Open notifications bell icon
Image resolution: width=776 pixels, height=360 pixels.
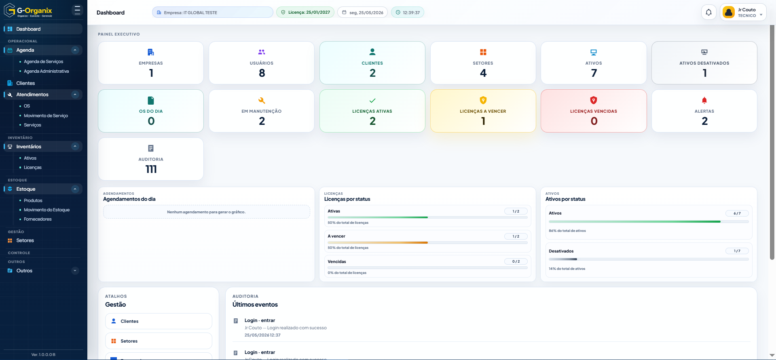(x=708, y=12)
